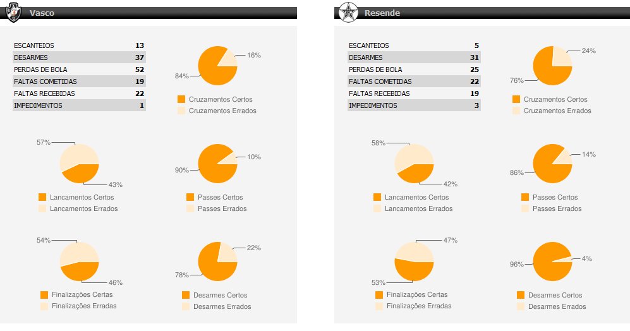Click Resende's Passes Certos orange legend swatch

(x=525, y=197)
